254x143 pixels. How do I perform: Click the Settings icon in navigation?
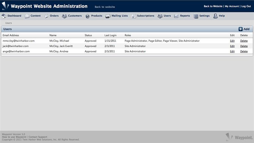pyautogui.click(x=196, y=16)
